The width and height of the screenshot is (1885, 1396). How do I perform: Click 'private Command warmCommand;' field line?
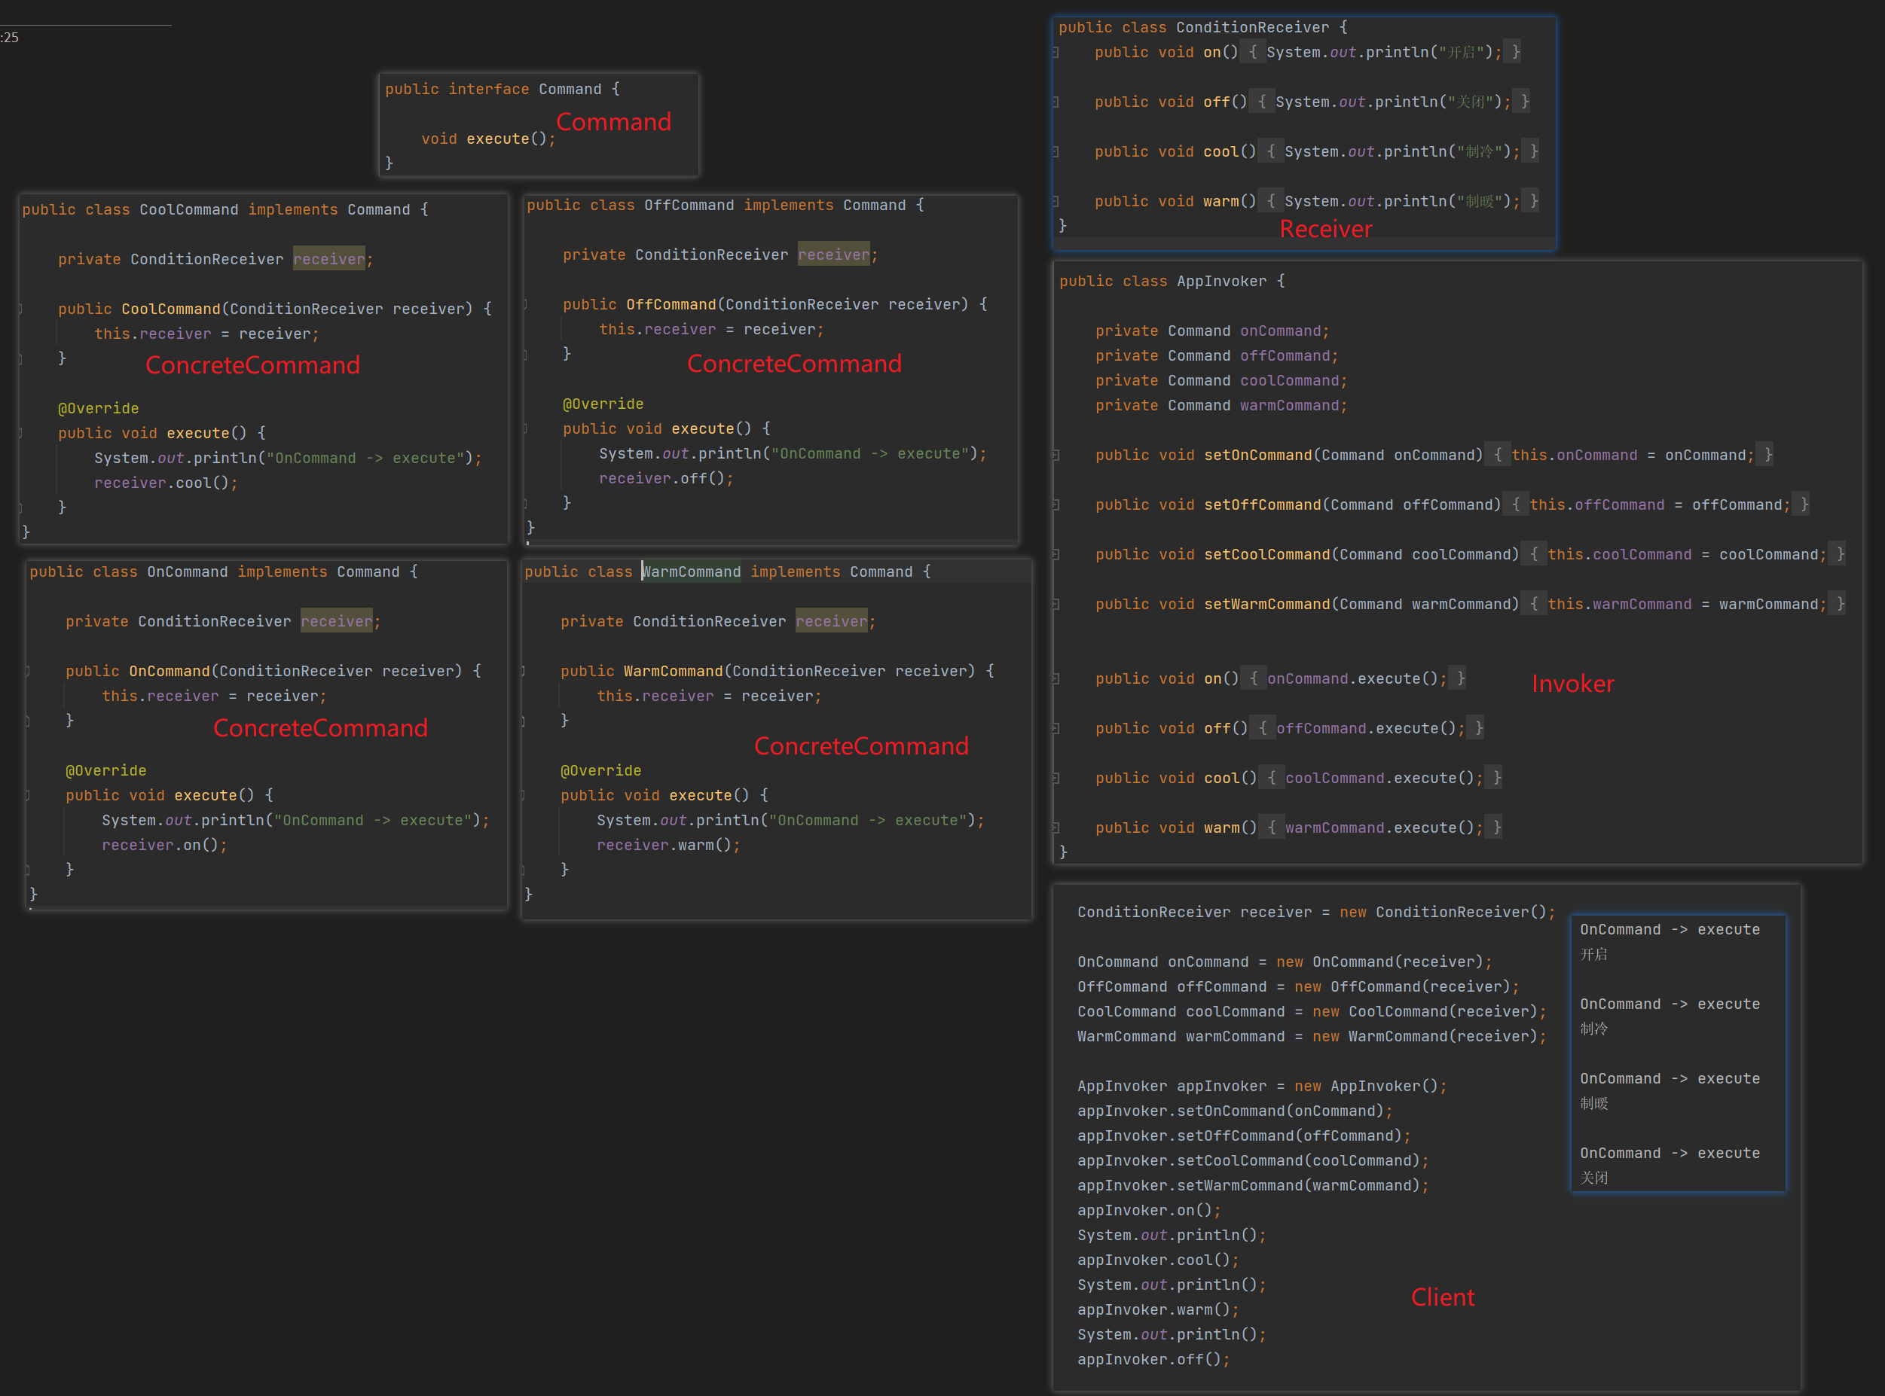point(1221,407)
